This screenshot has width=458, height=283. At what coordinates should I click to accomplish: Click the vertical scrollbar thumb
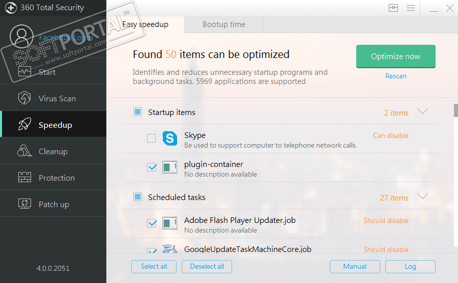click(455, 111)
